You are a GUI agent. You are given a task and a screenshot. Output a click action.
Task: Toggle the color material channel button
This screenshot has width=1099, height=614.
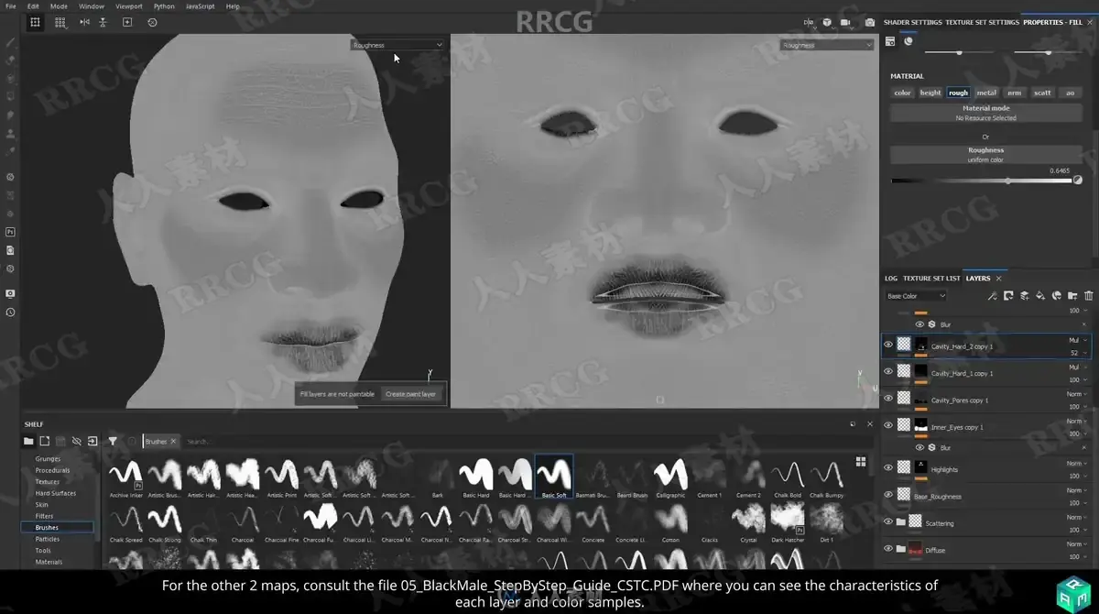click(902, 93)
